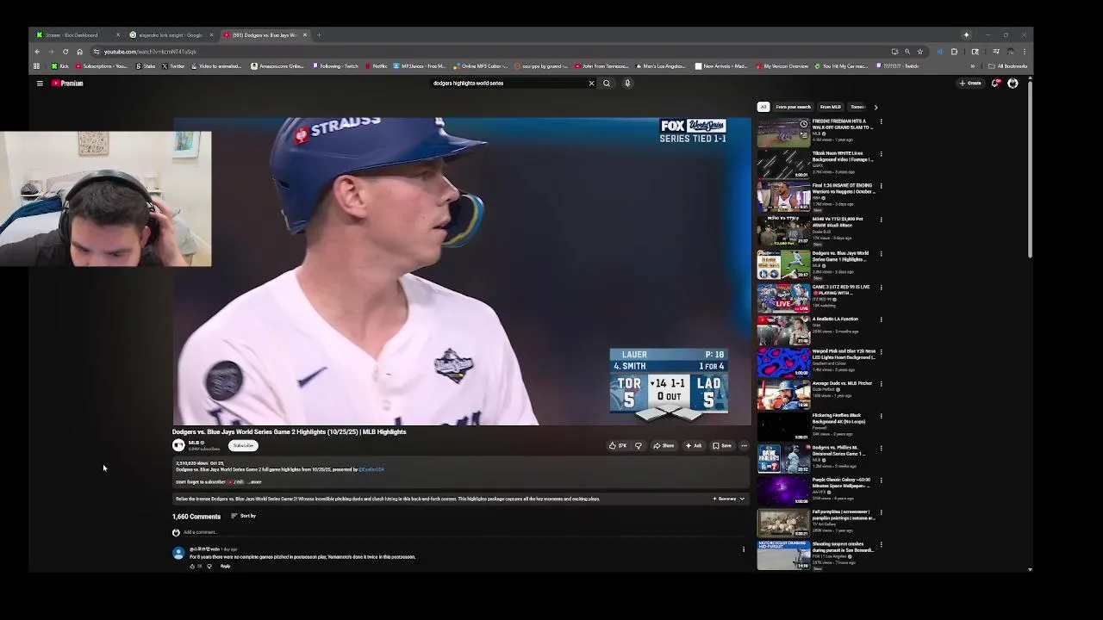Open the Following - Twitch bookmark
1103x620 pixels.
[x=335, y=66]
